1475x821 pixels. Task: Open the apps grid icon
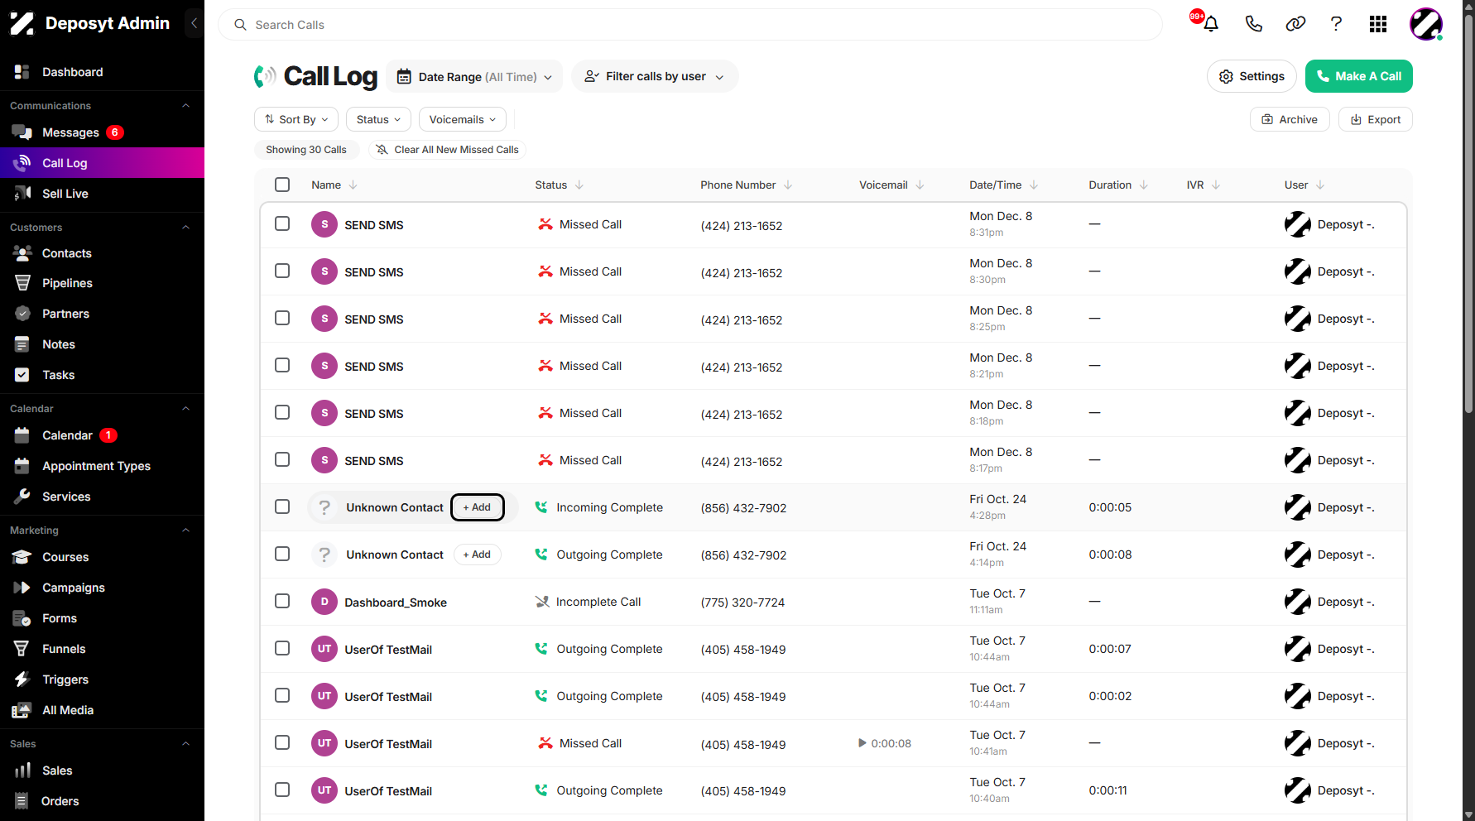1378,24
